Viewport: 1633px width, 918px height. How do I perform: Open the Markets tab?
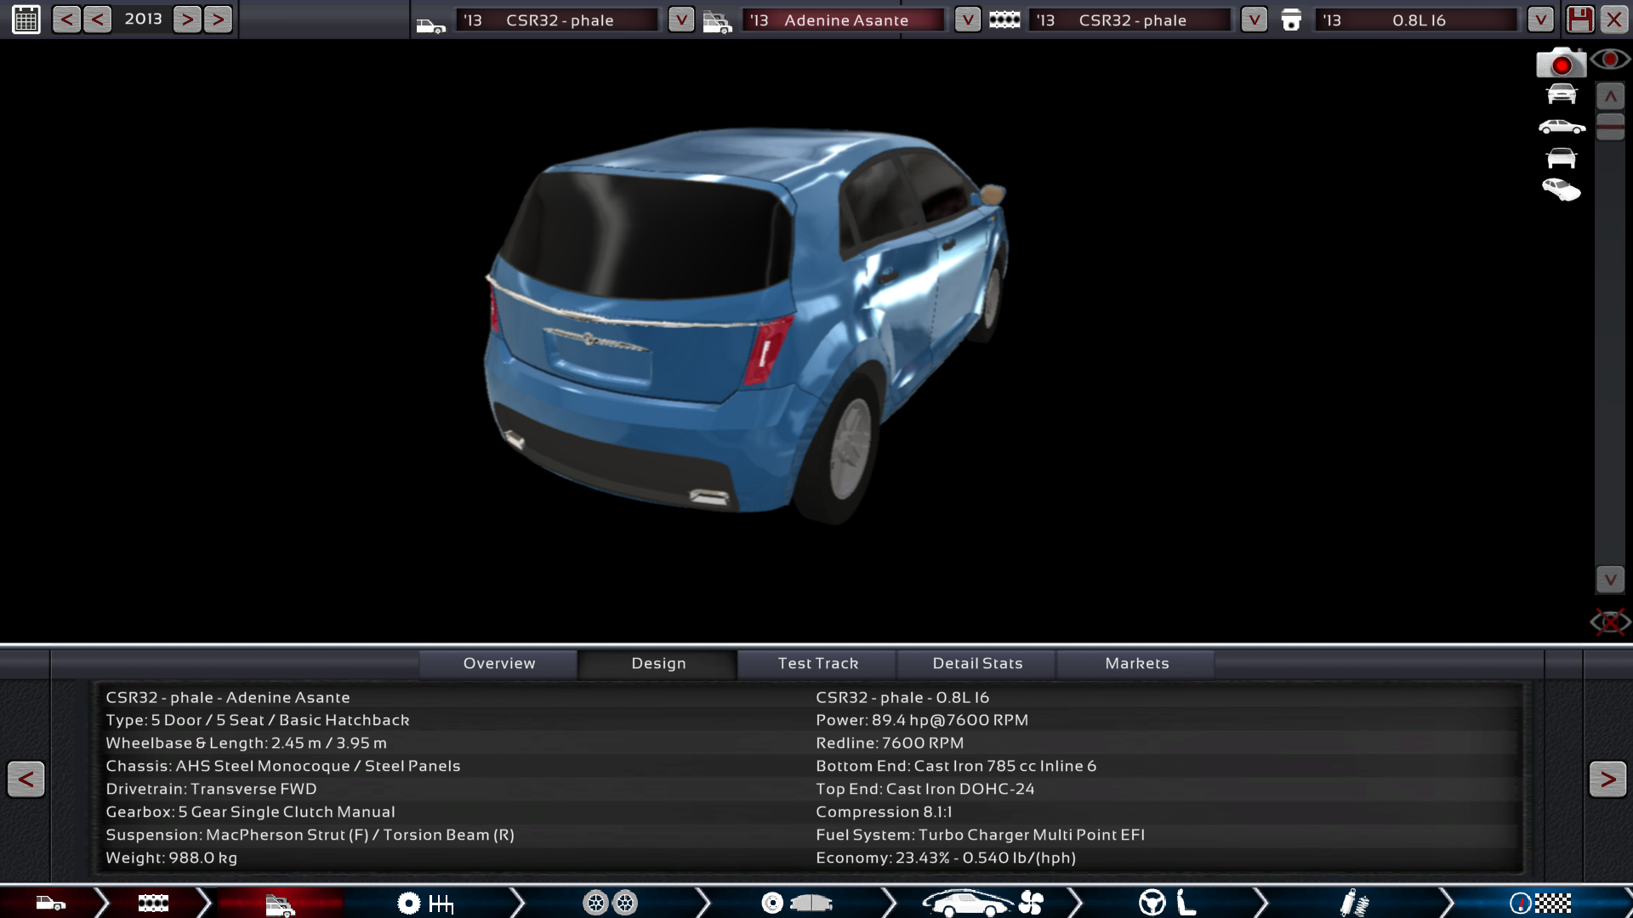point(1136,663)
